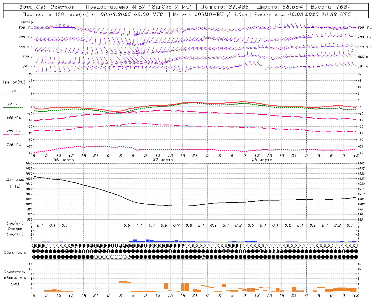Click the 06 марта date label
This screenshot has width=373, height=298.
[x=64, y=160]
